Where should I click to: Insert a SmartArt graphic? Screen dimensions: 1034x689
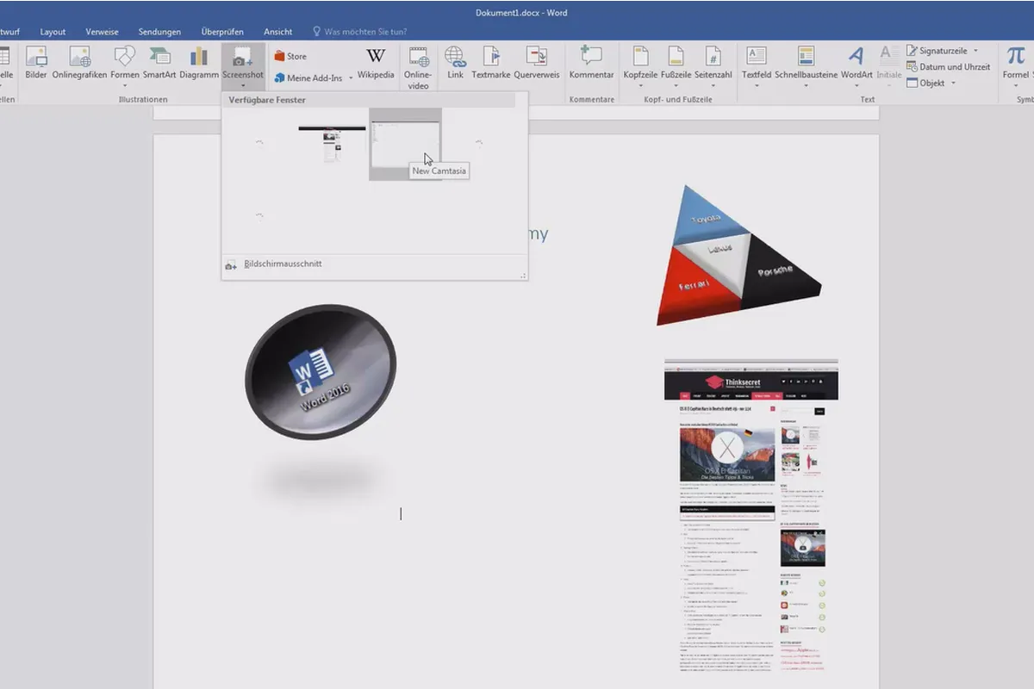tap(159, 63)
